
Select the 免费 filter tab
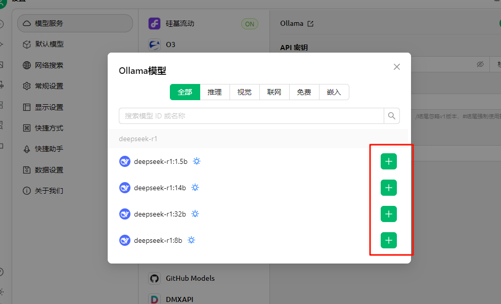click(x=304, y=92)
